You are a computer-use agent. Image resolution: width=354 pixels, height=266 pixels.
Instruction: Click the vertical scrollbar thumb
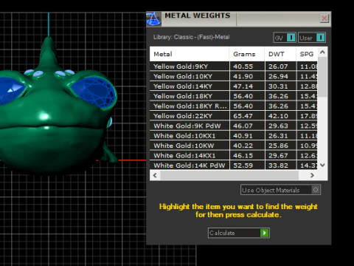coord(322,77)
